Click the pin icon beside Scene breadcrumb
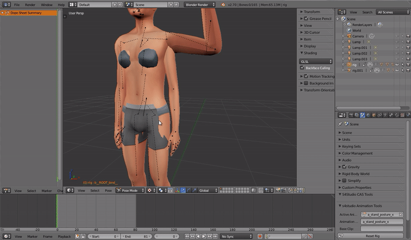Image resolution: width=411 pixels, height=240 pixels. [x=341, y=124]
